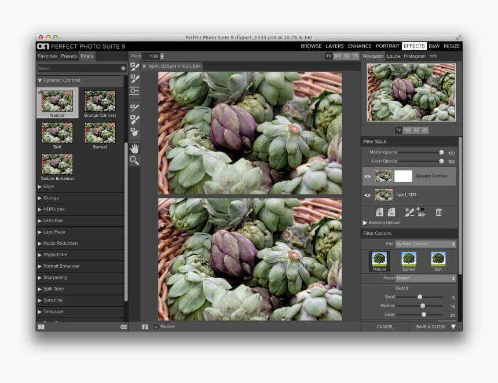The image size is (498, 383).
Task: Open the Histogram tab
Action: (x=414, y=56)
